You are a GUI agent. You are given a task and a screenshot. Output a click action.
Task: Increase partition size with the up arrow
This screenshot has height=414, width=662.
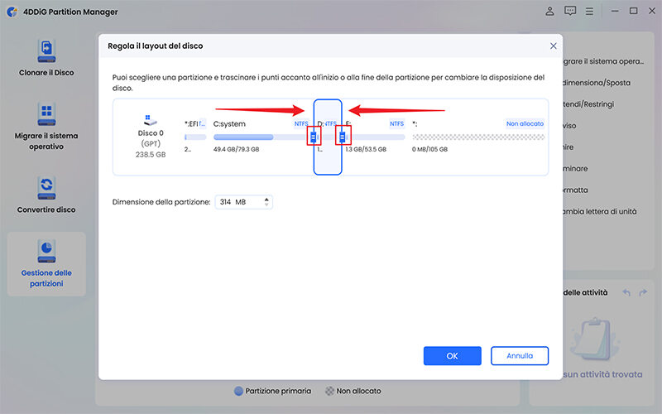click(266, 199)
